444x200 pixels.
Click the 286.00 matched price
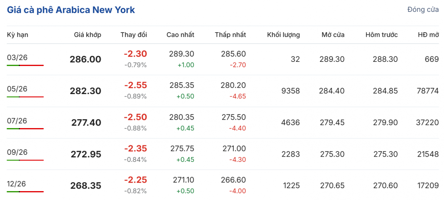(85, 59)
